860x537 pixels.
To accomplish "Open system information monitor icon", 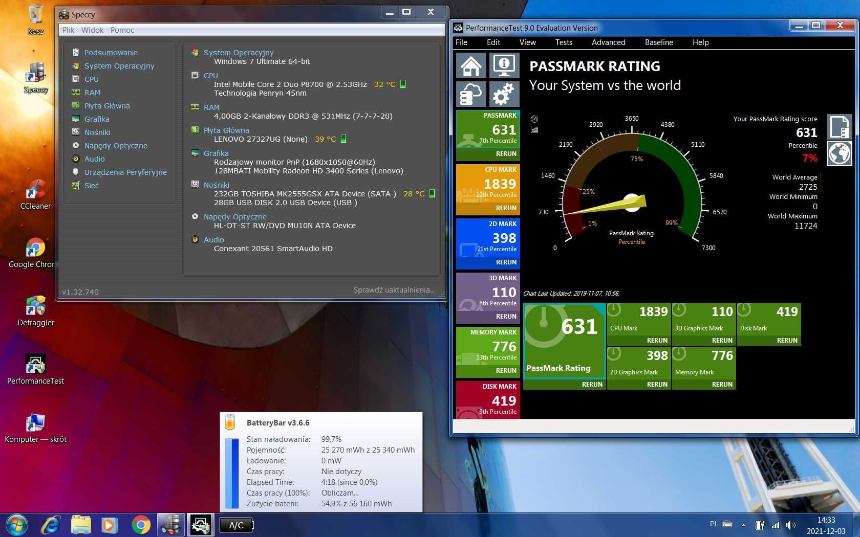I will 504,65.
